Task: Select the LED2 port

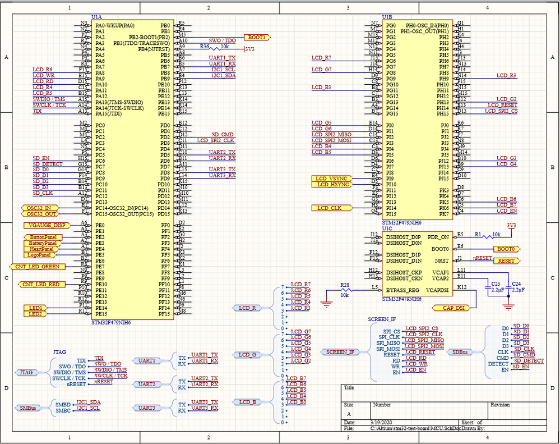Action: (x=35, y=314)
